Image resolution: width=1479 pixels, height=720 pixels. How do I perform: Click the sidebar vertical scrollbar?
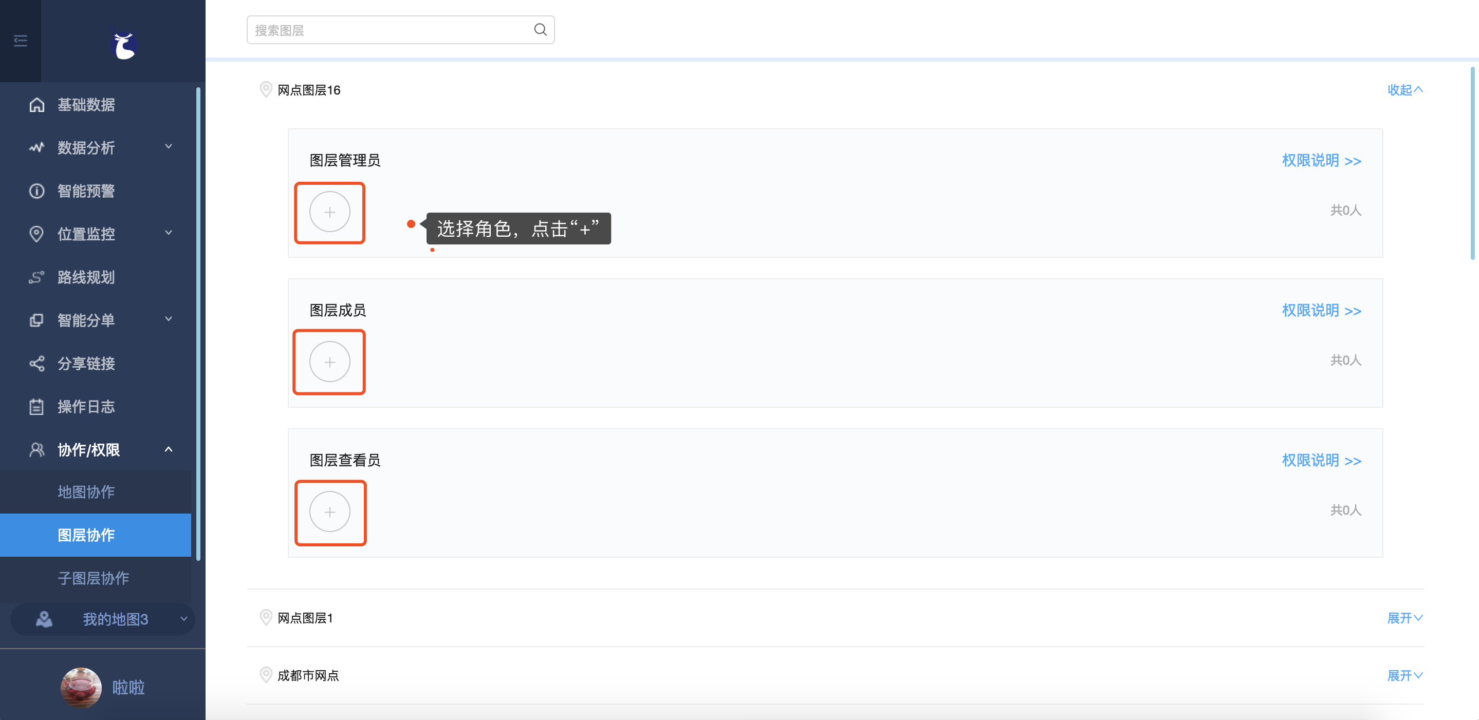(198, 324)
